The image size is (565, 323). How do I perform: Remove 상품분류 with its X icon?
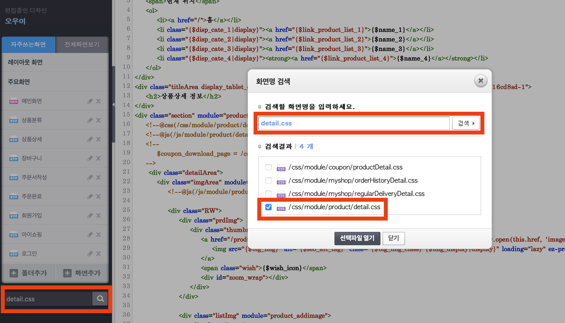pos(98,120)
